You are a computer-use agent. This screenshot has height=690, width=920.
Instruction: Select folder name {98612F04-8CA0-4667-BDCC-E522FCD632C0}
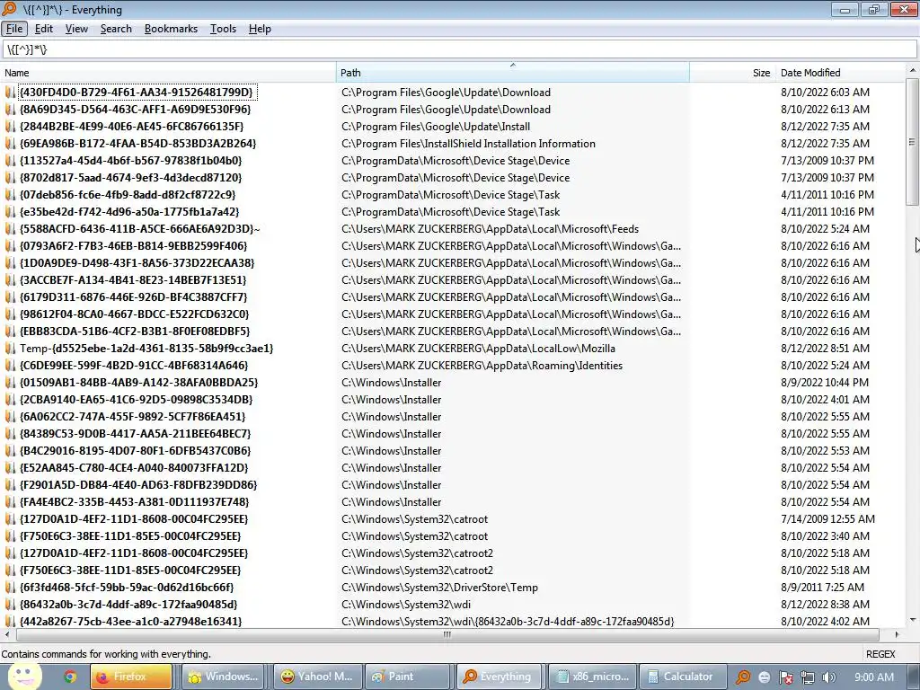tap(134, 314)
